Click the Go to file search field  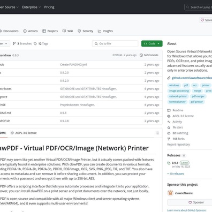point(115,43)
